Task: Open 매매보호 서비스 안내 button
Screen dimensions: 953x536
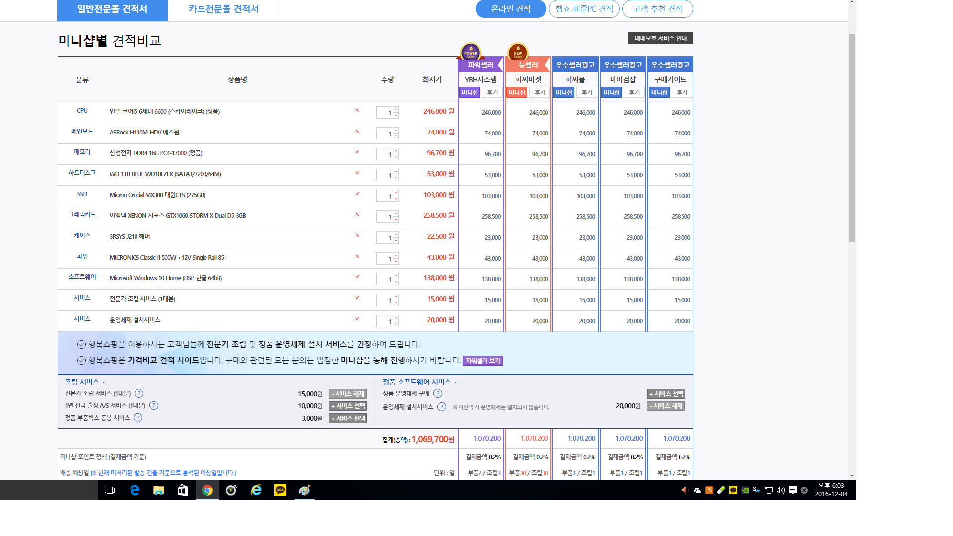Action: [660, 38]
